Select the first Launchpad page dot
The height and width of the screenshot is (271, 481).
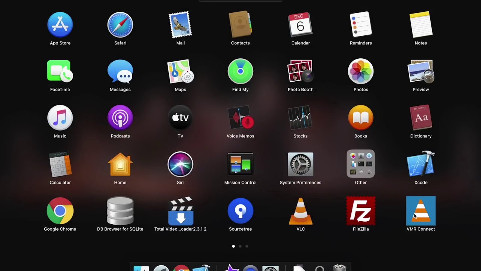[x=233, y=246]
